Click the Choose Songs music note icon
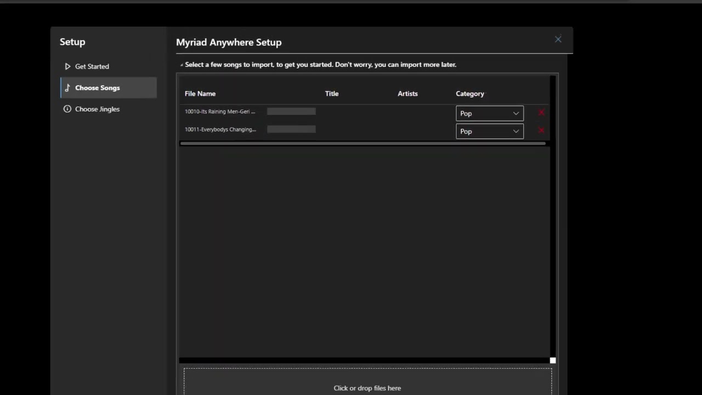The width and height of the screenshot is (702, 395). point(67,88)
